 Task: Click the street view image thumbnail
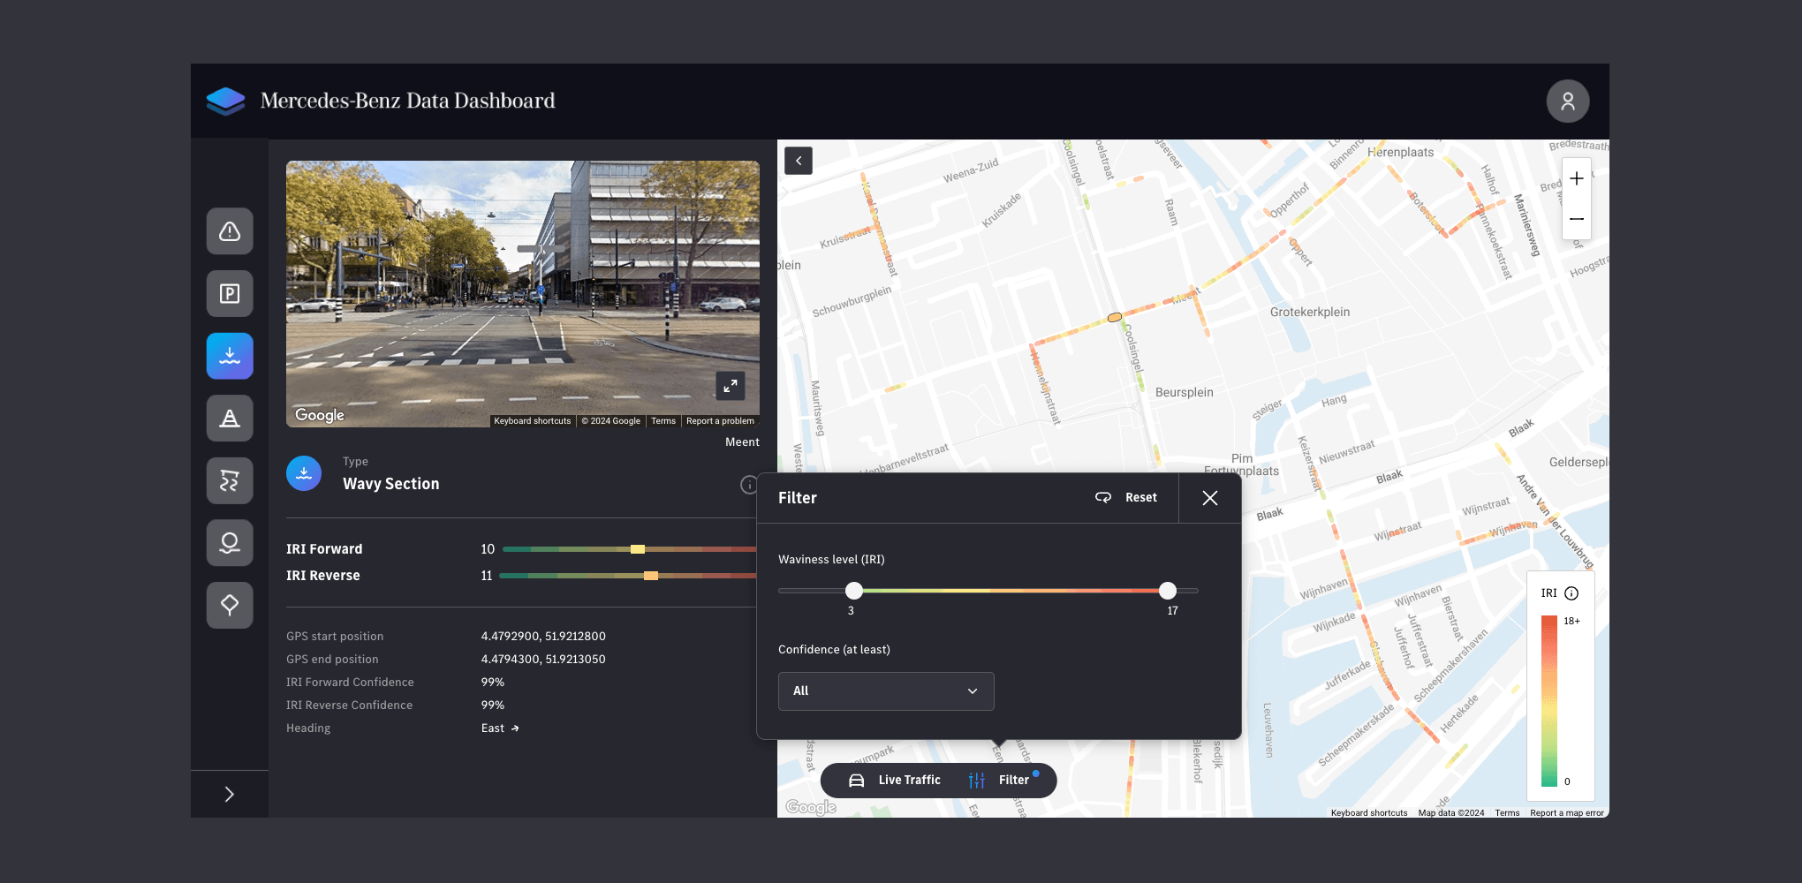coord(523,294)
